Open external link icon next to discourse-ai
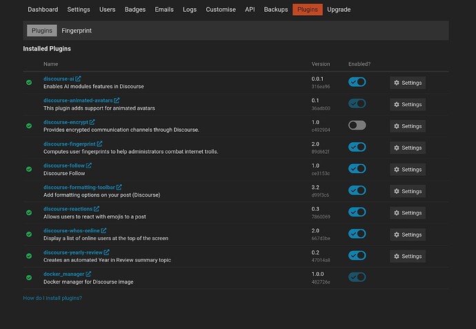Viewport: 476px width, 329px height. coord(78,79)
